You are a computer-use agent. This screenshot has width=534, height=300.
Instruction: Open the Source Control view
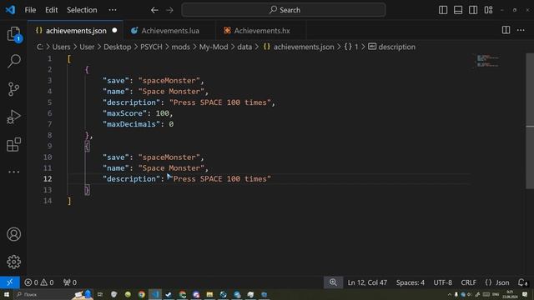point(13,89)
